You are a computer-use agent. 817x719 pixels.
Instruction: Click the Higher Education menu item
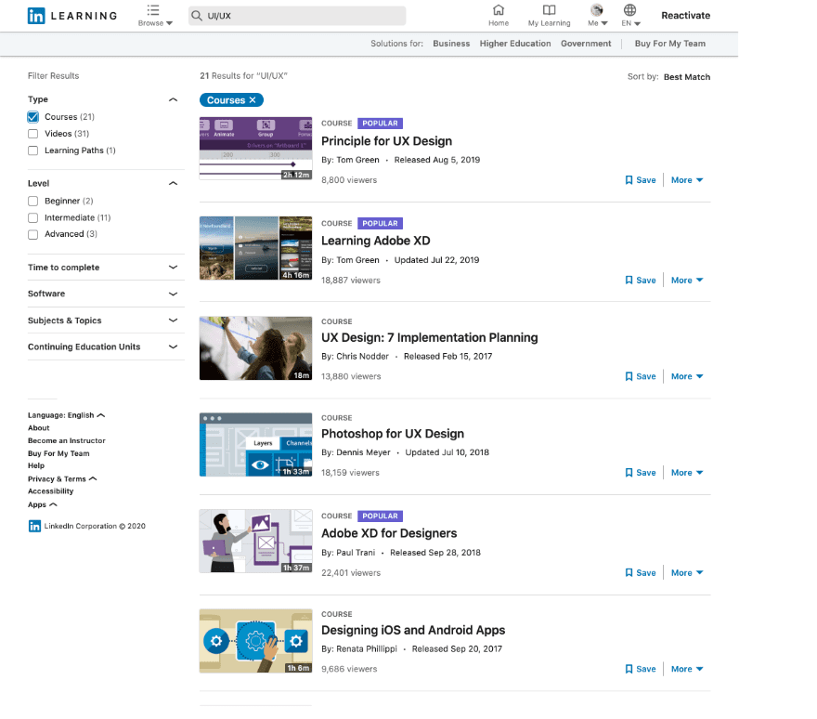tap(515, 43)
